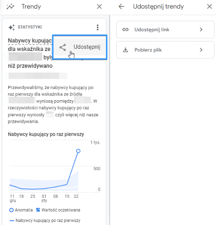Open the three-dot menu on Statystyki card
The width and height of the screenshot is (217, 225).
[x=98, y=27]
